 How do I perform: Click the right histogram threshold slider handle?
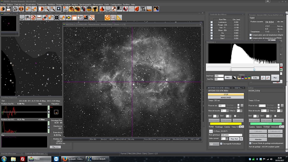click(254, 69)
